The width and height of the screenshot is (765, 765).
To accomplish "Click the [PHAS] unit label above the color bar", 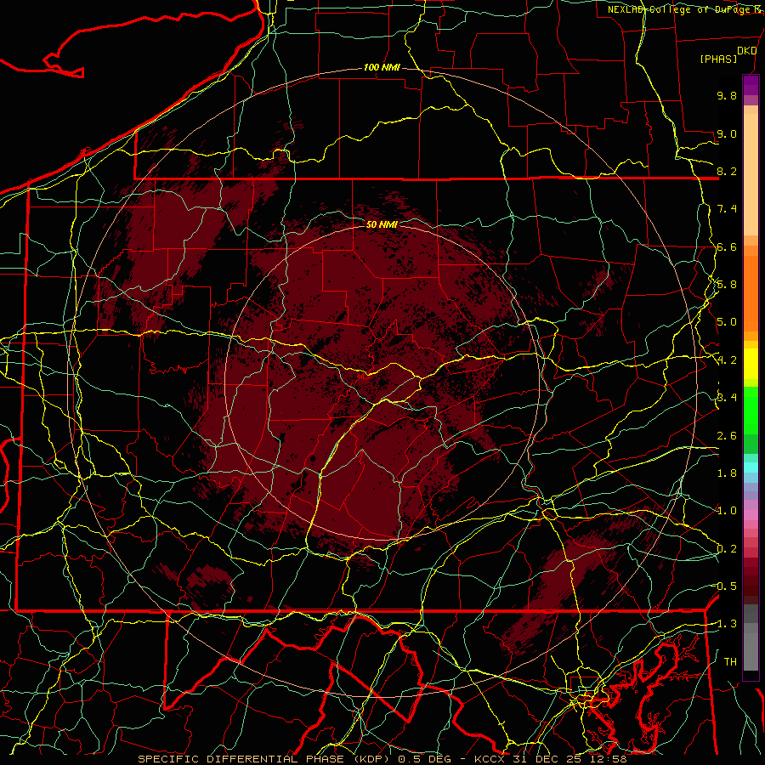I will coord(718,59).
